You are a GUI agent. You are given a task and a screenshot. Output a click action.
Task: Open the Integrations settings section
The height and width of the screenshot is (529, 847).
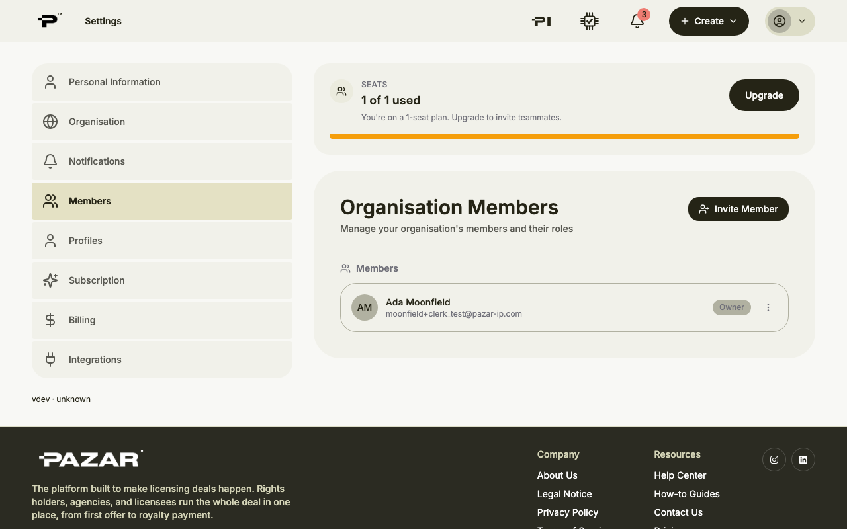pos(162,360)
